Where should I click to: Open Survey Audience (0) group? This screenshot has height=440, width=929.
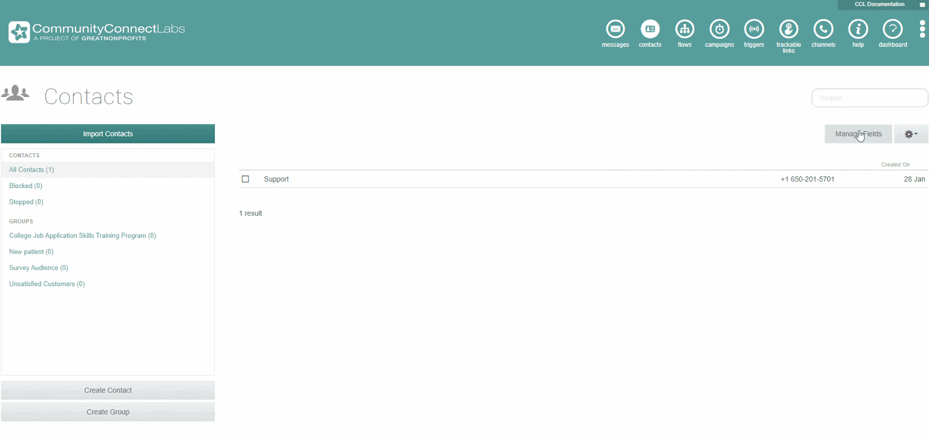38,268
